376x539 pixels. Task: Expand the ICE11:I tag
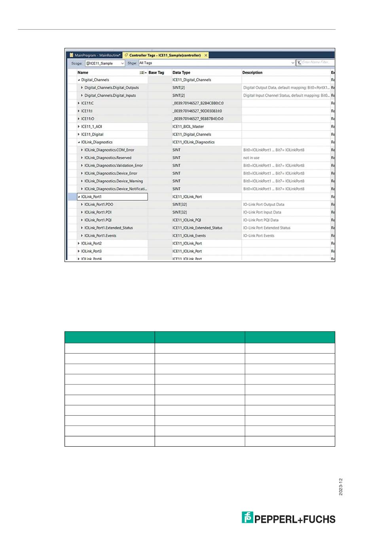[x=79, y=111]
